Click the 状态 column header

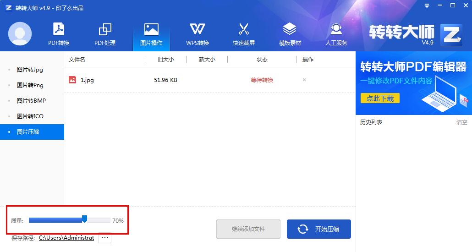pos(262,59)
